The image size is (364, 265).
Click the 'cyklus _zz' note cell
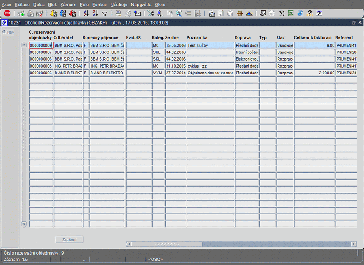(x=211, y=66)
